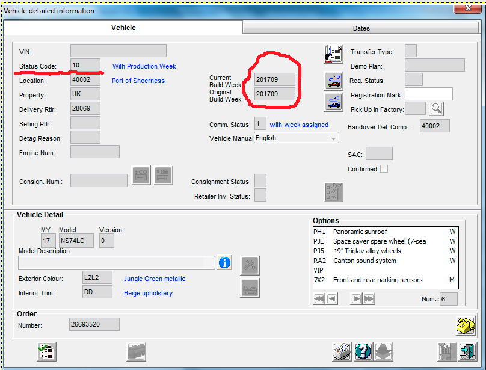Click the Location code field
The height and width of the screenshot is (370, 486).
85,79
